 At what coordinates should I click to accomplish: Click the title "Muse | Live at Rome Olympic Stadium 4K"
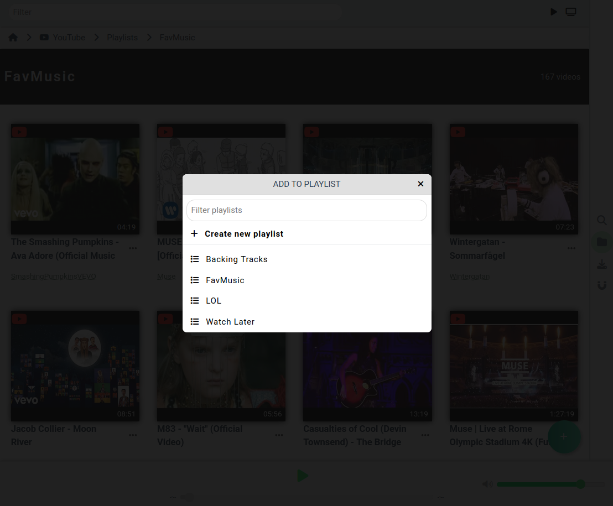pos(499,435)
